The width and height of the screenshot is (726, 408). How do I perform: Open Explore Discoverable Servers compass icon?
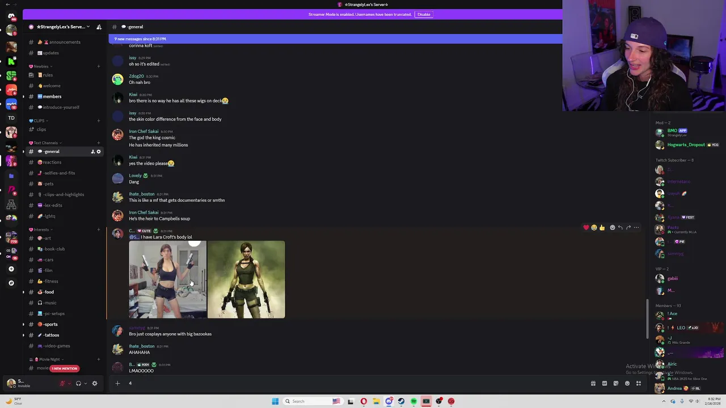[x=11, y=283]
